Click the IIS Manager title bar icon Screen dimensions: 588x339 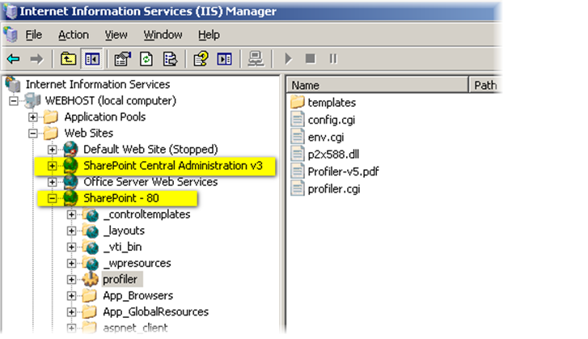[x=11, y=11]
